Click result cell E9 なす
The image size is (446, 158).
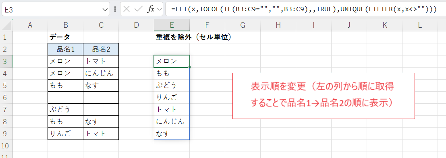[x=172, y=133]
